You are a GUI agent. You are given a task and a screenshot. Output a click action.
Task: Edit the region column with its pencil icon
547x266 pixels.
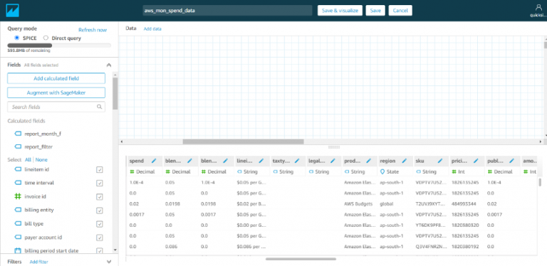[405, 161]
